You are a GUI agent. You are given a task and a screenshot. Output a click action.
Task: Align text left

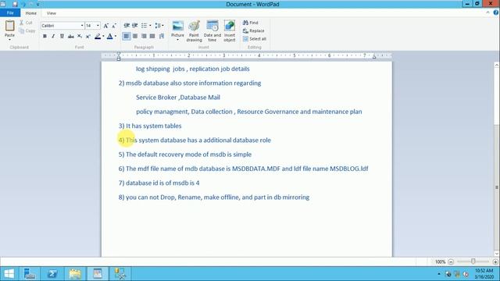point(127,36)
